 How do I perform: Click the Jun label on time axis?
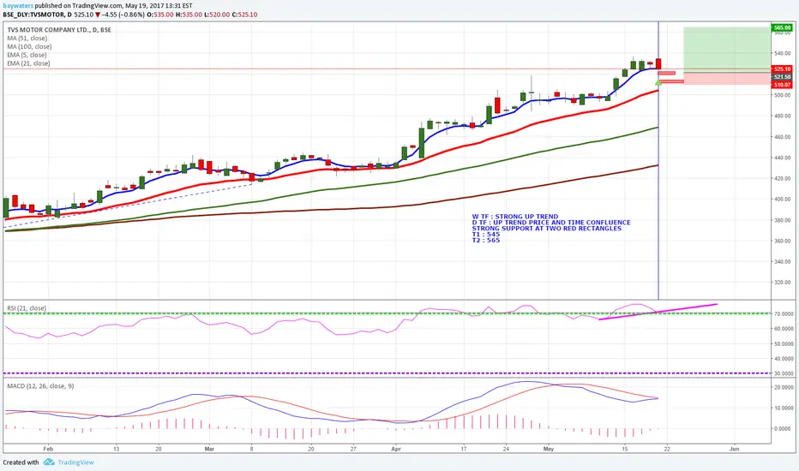click(735, 449)
